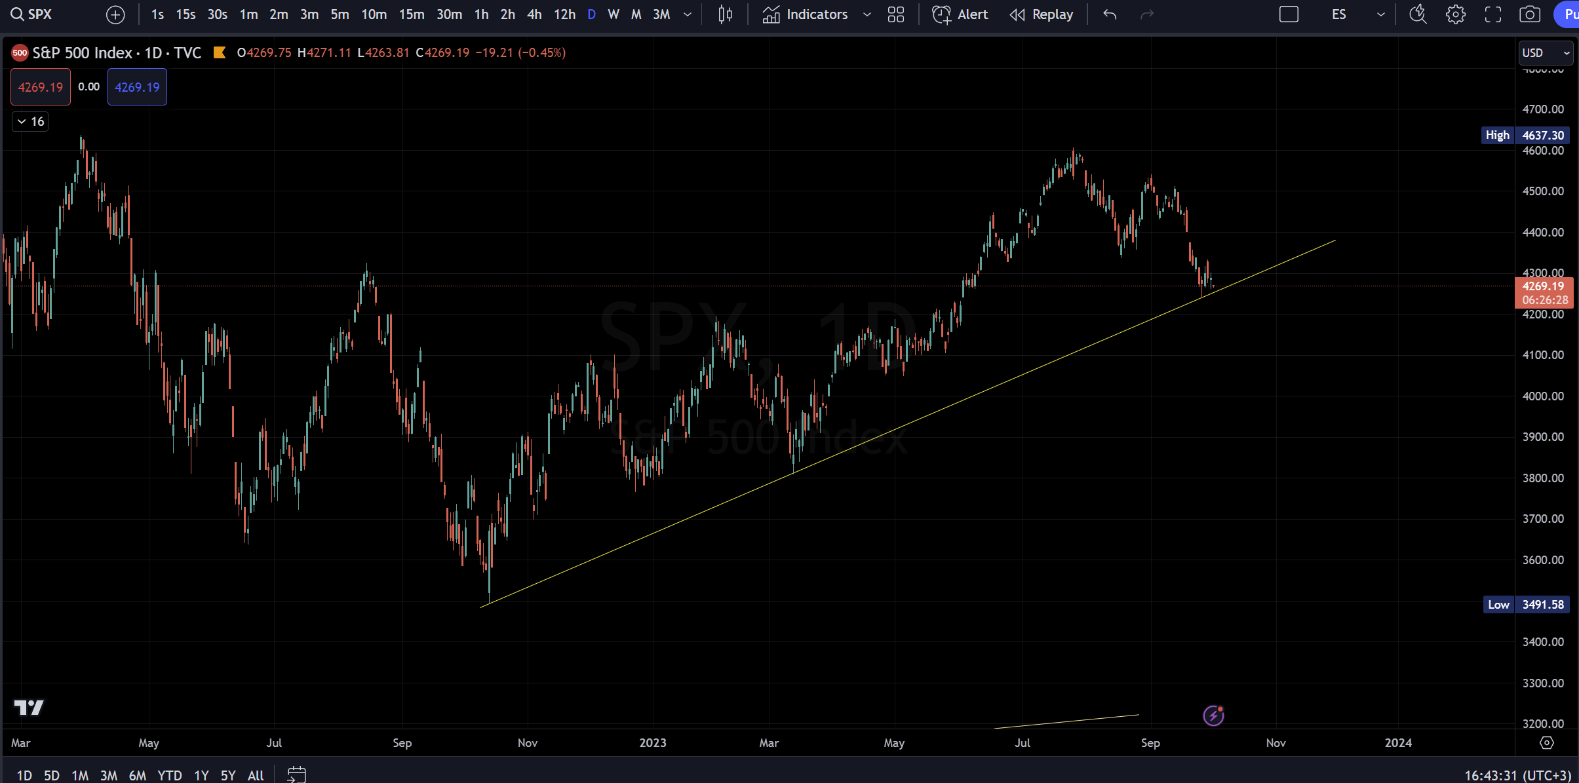1579x783 pixels.
Task: Open the indicator templates grid icon
Action: [896, 14]
